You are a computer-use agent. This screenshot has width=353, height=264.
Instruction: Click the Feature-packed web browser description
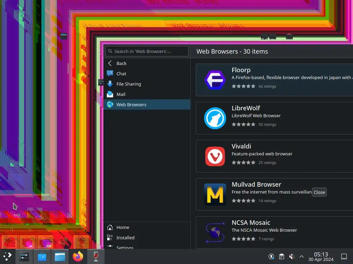point(262,154)
